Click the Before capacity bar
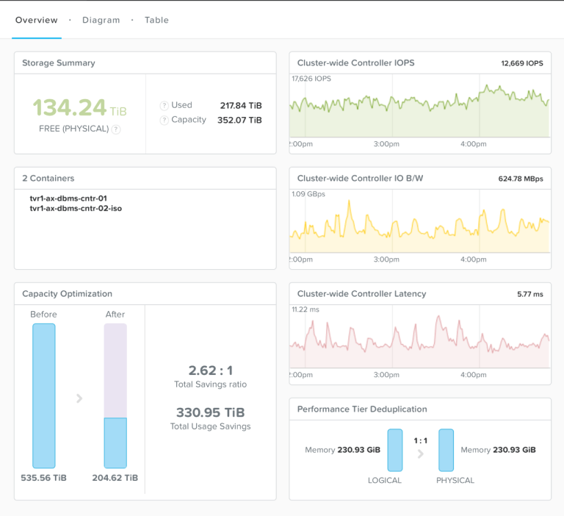The height and width of the screenshot is (516, 564). [x=44, y=395]
